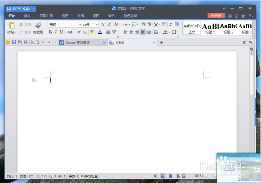Open the bullet list dropdown arrow
Screen dimensions: 261x183
129,25
